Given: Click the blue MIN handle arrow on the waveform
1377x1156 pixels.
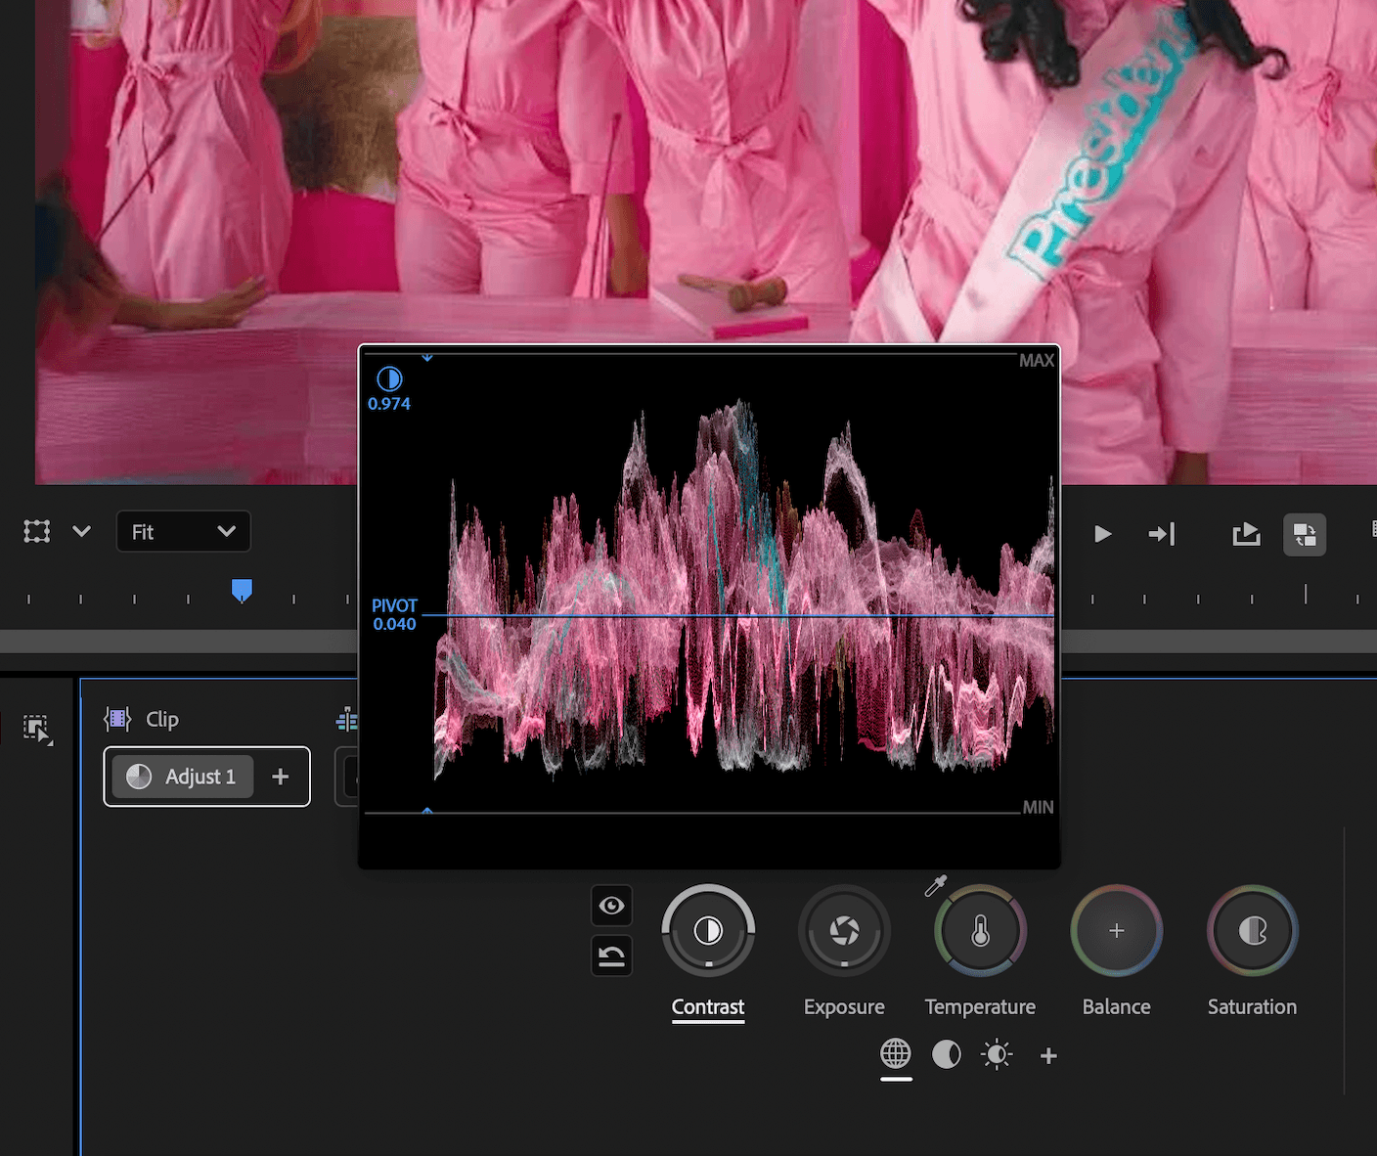Looking at the screenshot, I should tap(427, 810).
